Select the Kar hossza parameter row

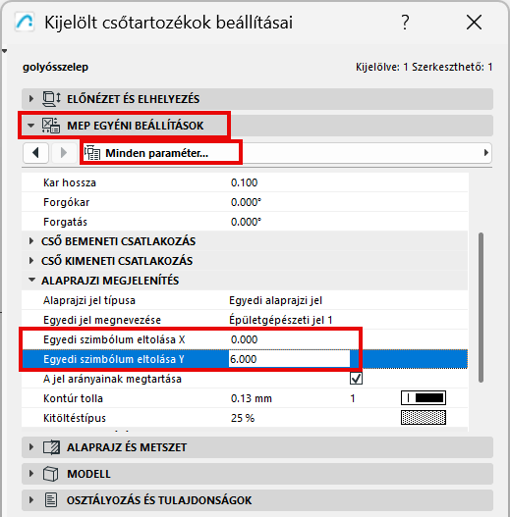pyautogui.click(x=245, y=182)
